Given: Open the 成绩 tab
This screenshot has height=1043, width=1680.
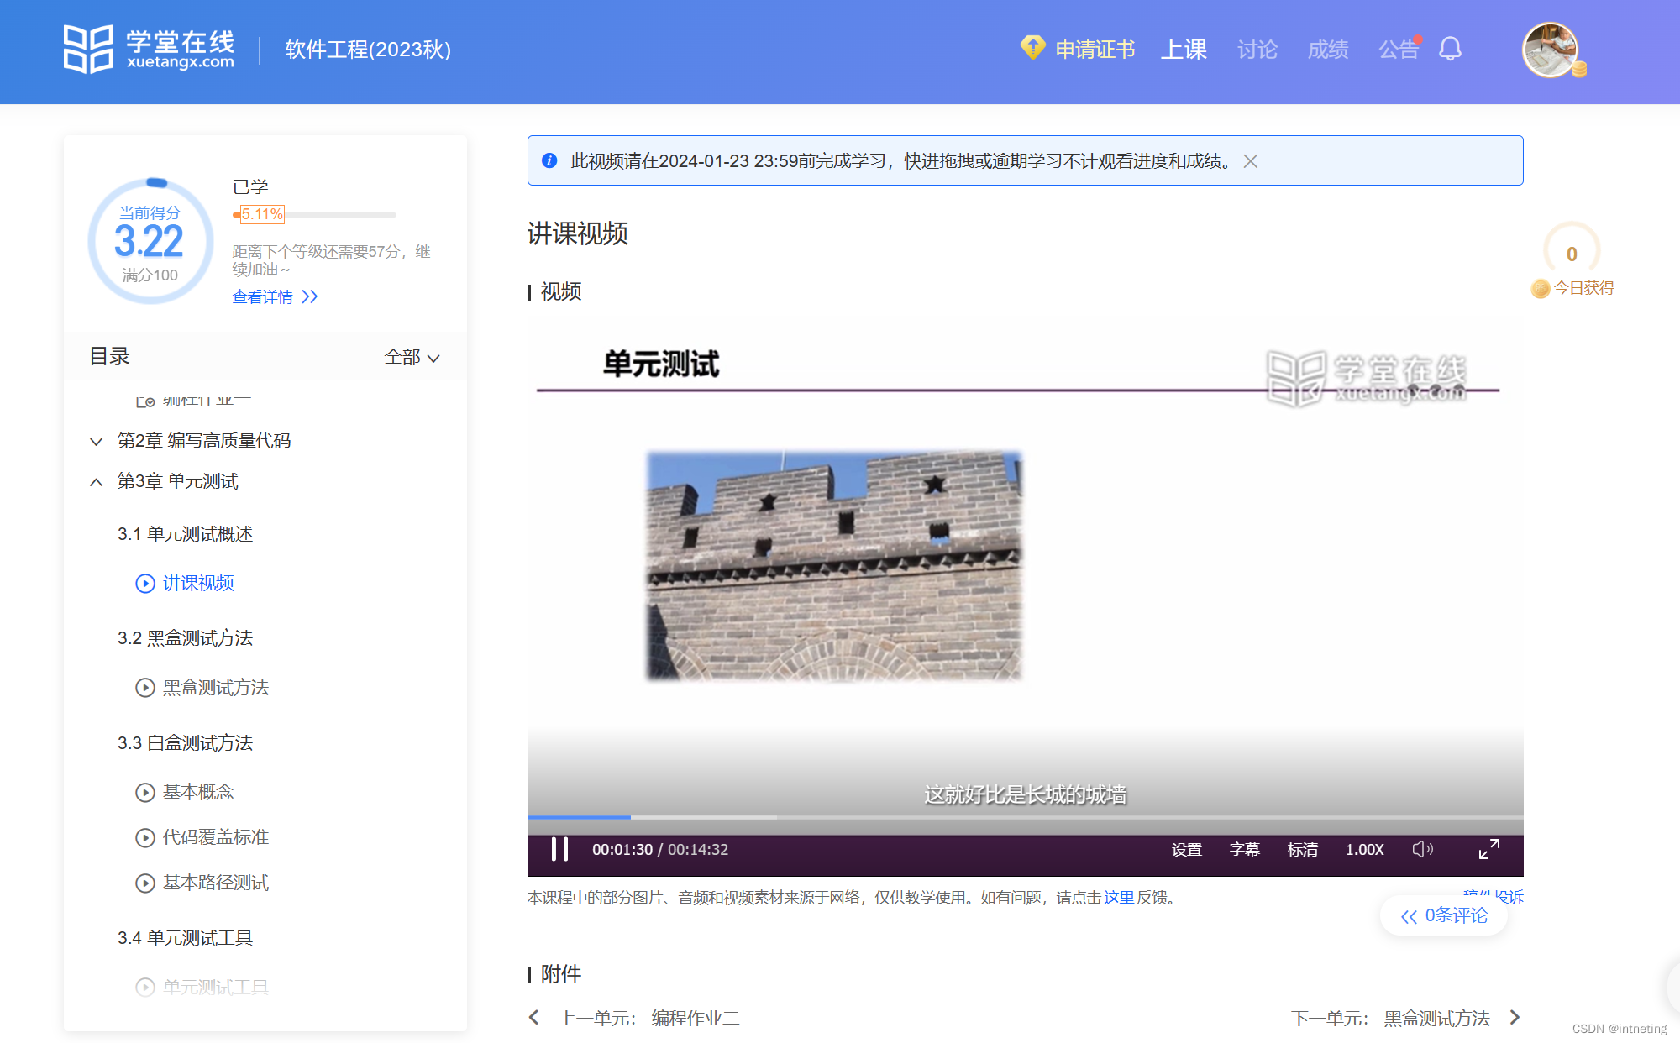Looking at the screenshot, I should coord(1327,50).
